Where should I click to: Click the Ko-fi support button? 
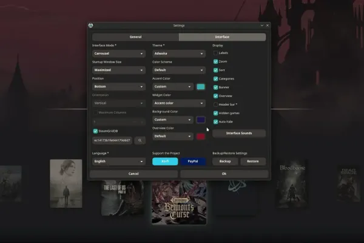click(x=165, y=162)
